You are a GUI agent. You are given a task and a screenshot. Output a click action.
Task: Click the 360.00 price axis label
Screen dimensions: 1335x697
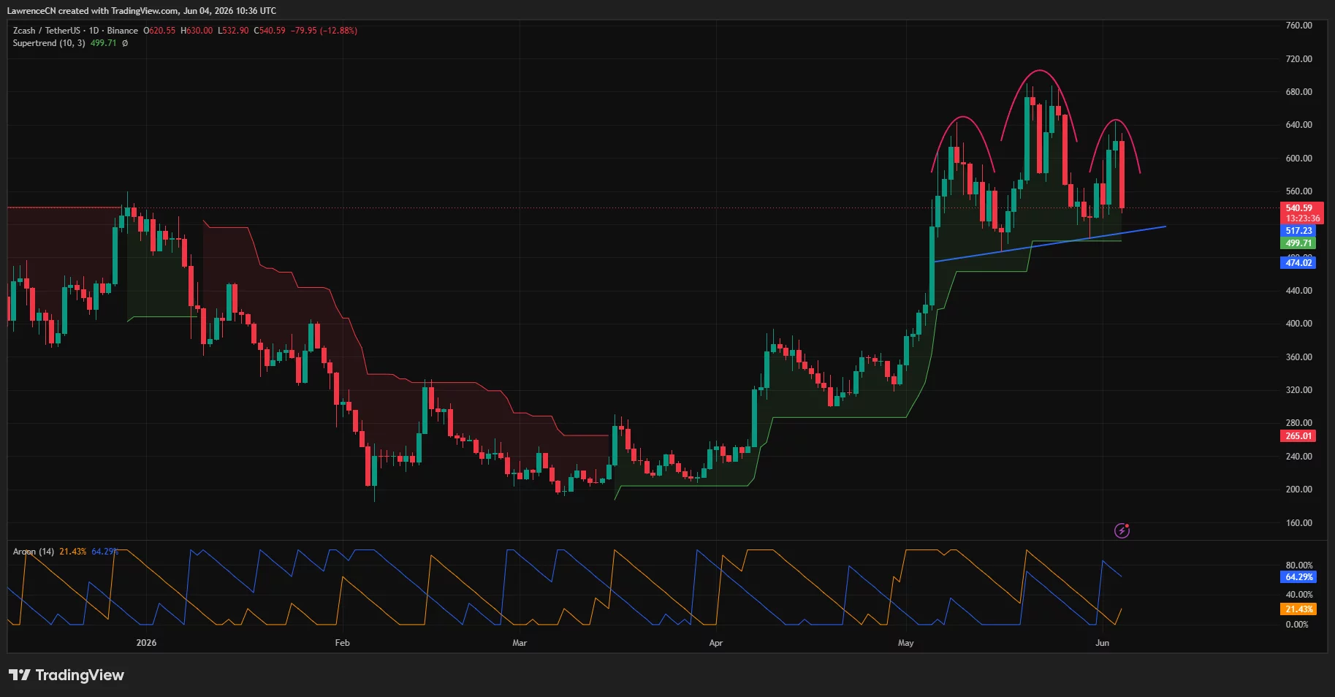[x=1298, y=357]
